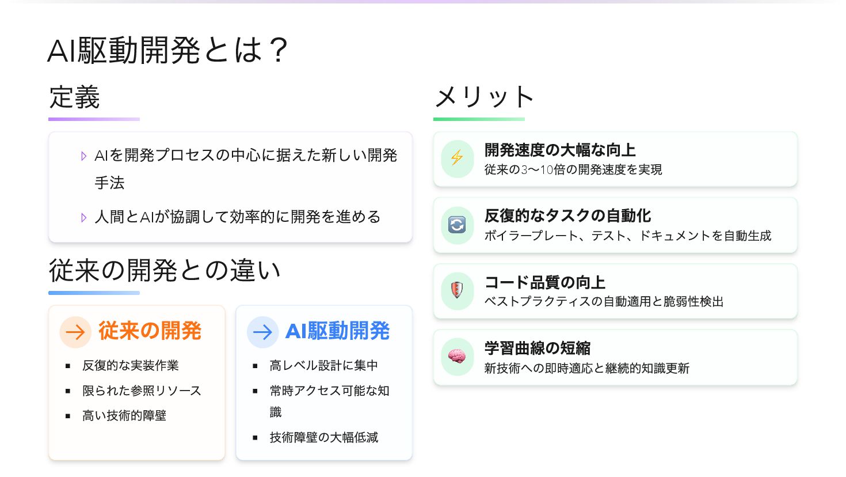Click the refresh arrows automation icon
846x477 pixels.
tap(457, 225)
